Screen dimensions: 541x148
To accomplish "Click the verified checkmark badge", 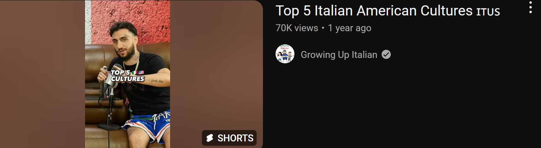I will tap(386, 54).
